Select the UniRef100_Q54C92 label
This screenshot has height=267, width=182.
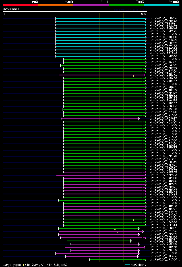pyautogui.click(x=163, y=65)
